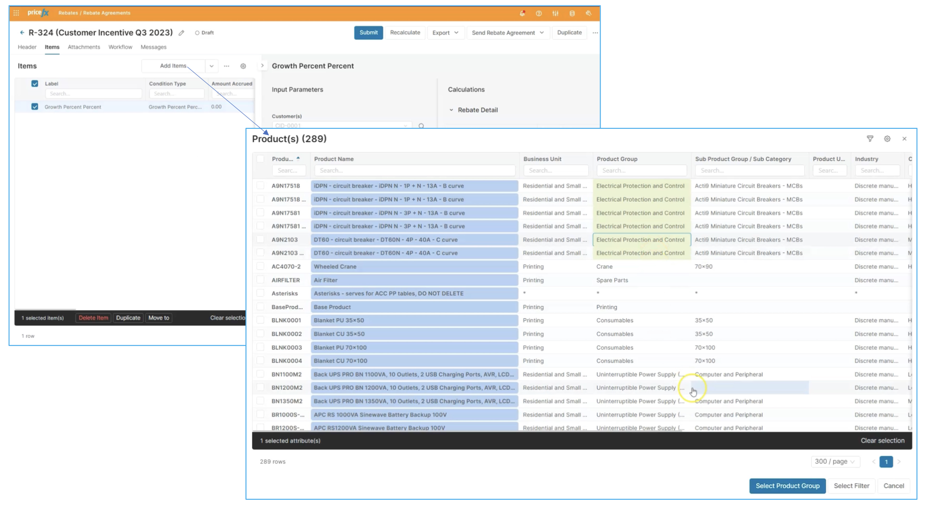
Task: Click the Select Filter button
Action: click(851, 486)
